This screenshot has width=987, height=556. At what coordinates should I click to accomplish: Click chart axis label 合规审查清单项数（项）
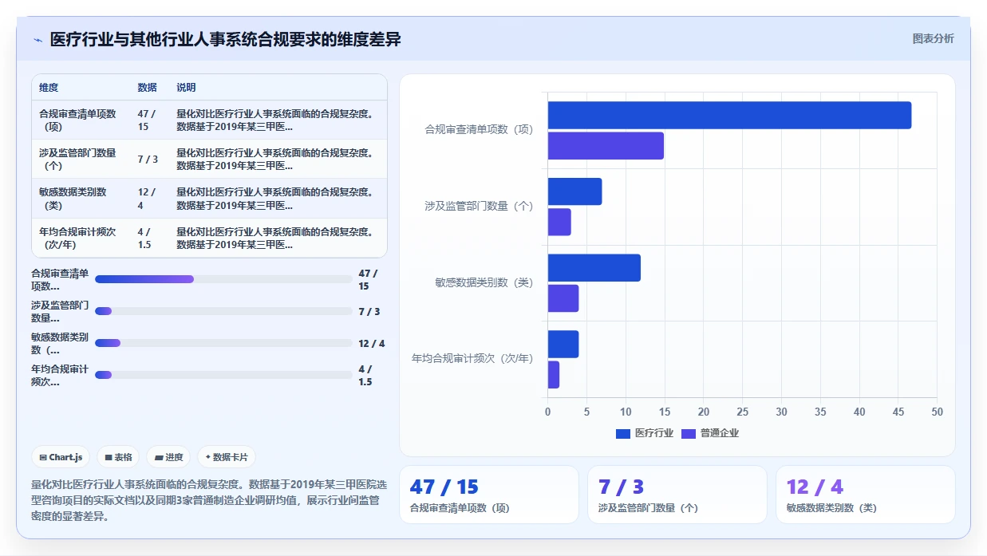(x=479, y=129)
